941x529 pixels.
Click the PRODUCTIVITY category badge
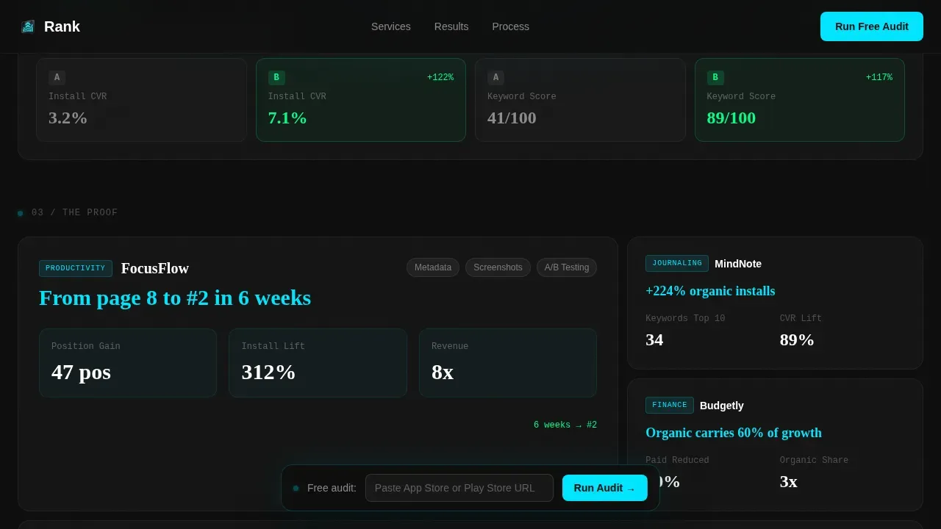coord(76,268)
